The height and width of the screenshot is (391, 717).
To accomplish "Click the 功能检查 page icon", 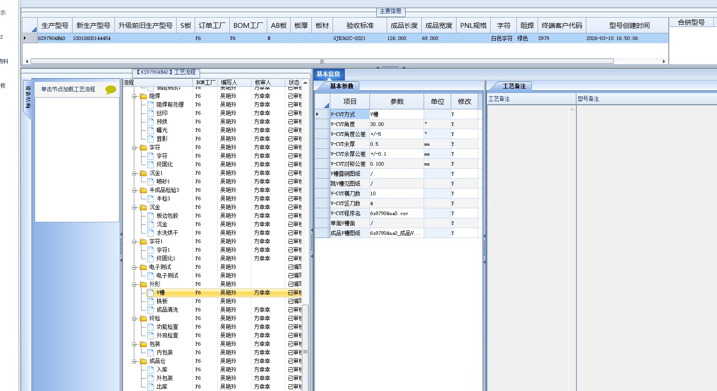I will point(151,327).
